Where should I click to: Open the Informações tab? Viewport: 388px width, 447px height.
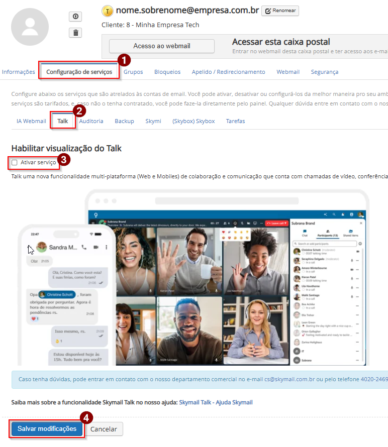(19, 72)
